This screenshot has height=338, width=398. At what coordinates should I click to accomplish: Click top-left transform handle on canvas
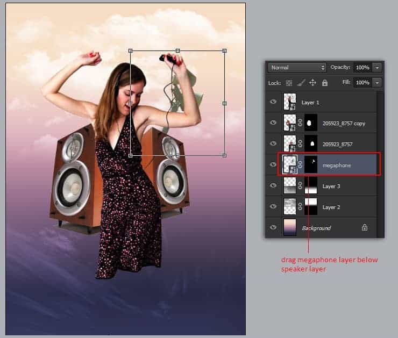[131, 51]
